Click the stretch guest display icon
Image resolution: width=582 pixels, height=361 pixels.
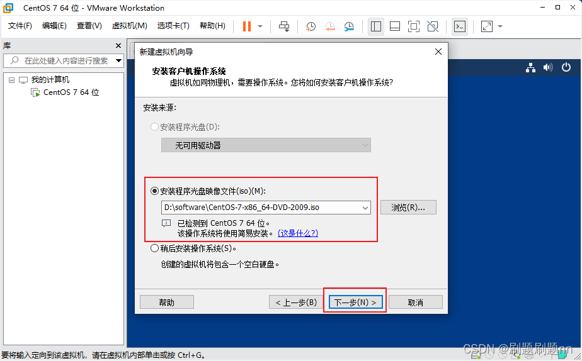tap(487, 26)
